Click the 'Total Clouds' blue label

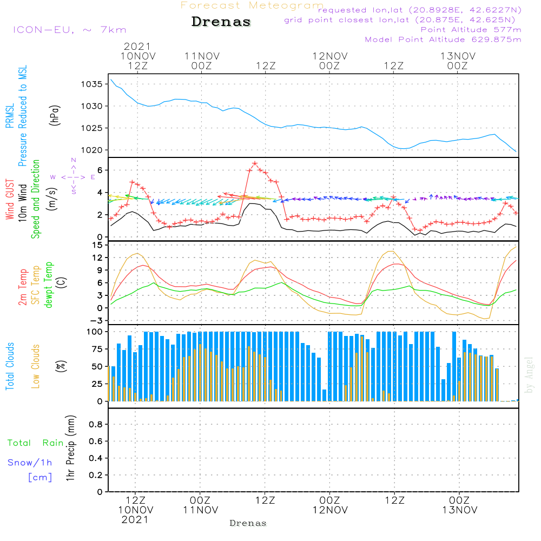coord(10,366)
